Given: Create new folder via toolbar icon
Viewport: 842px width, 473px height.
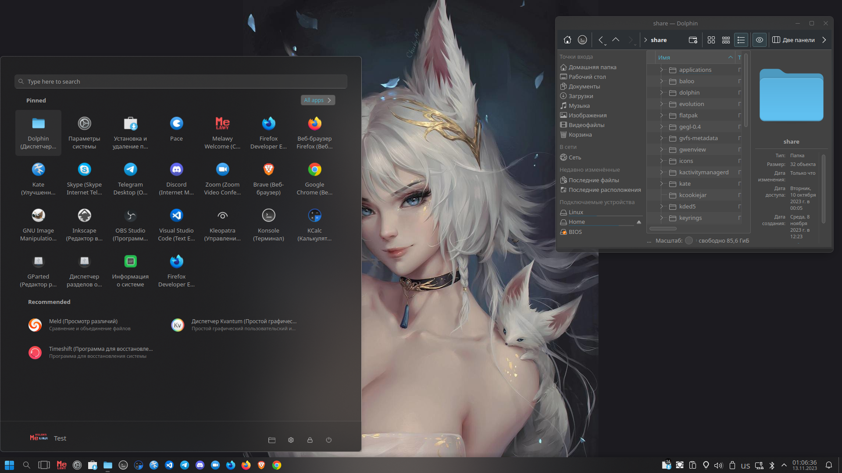Looking at the screenshot, I should [693, 40].
